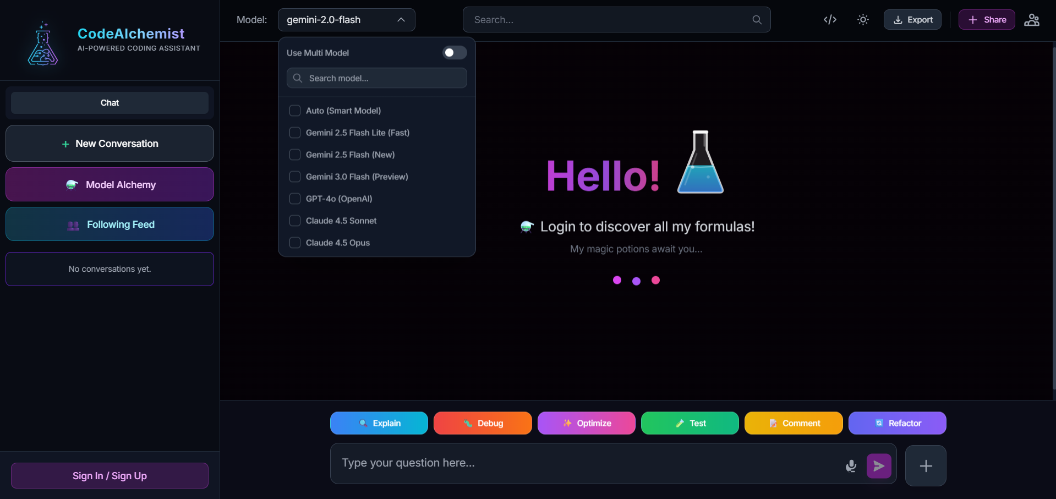Click the Sign In / Sign Up button
1056x499 pixels.
110,476
